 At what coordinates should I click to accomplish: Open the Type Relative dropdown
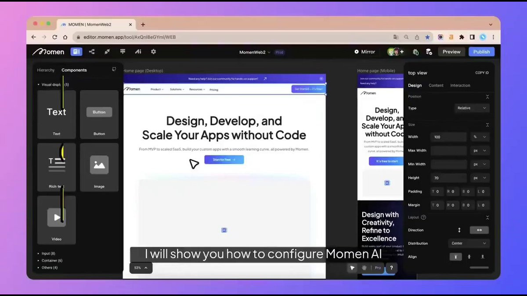pyautogui.click(x=472, y=108)
